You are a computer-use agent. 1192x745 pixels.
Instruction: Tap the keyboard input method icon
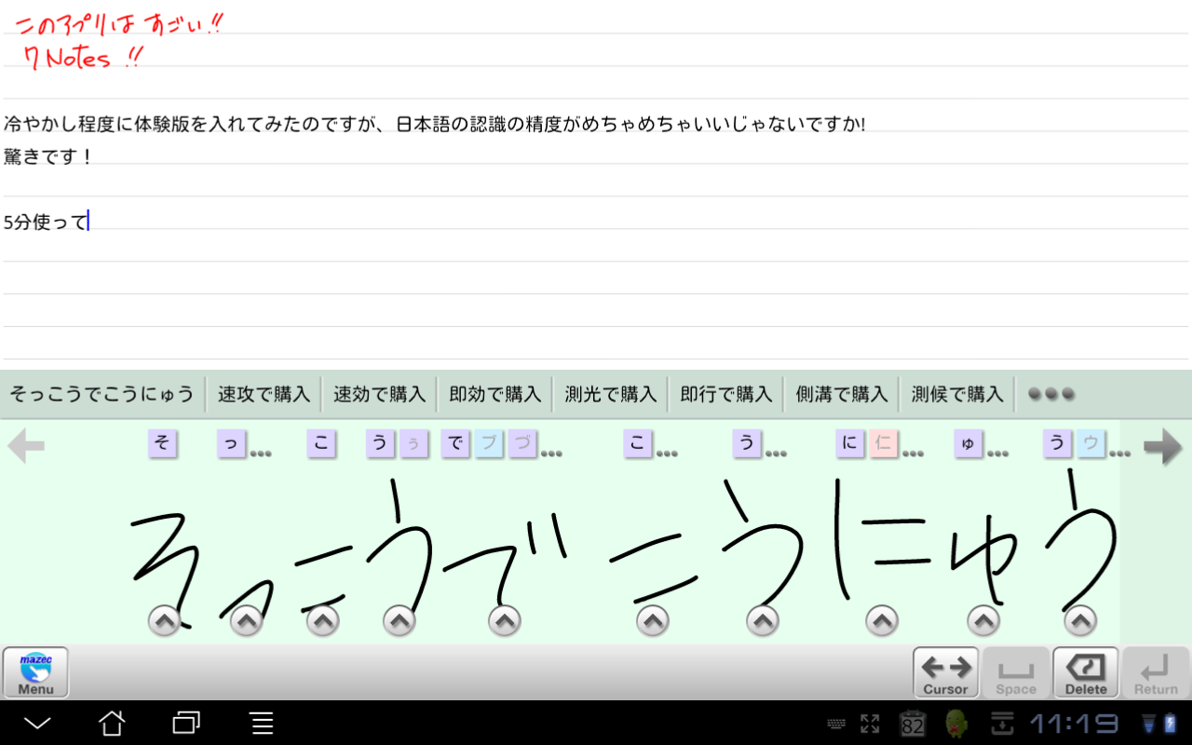[836, 724]
